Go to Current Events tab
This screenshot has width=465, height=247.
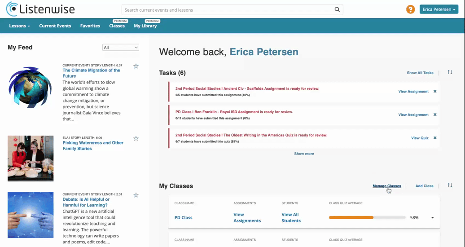55,26
